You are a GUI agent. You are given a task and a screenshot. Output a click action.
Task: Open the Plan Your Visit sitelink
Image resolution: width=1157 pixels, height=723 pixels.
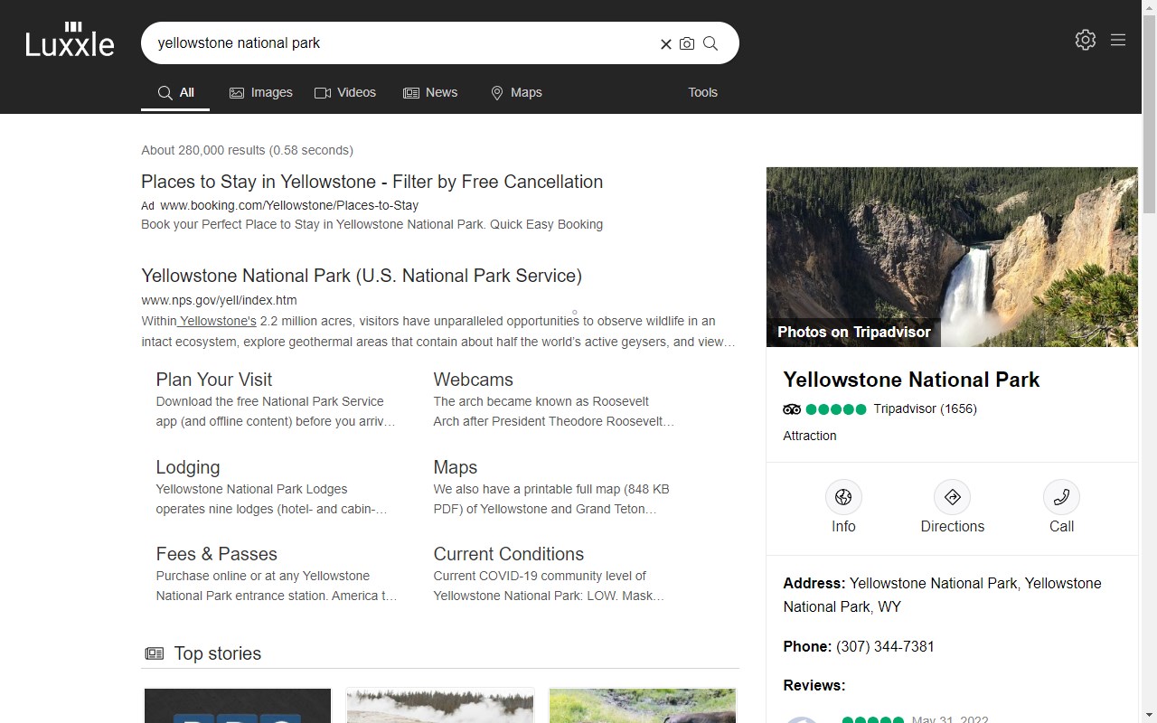click(213, 380)
